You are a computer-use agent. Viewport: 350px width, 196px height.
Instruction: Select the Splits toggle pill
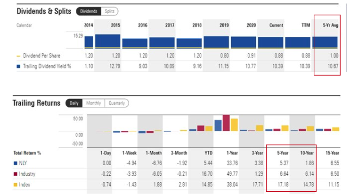point(110,11)
